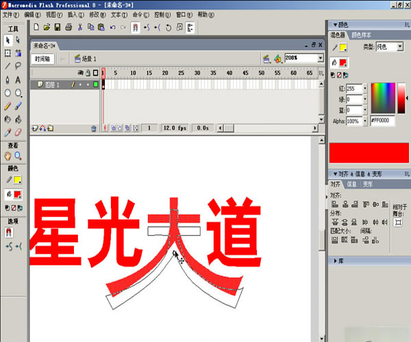
Task: Open the red value slider arrow
Action: 365,89
